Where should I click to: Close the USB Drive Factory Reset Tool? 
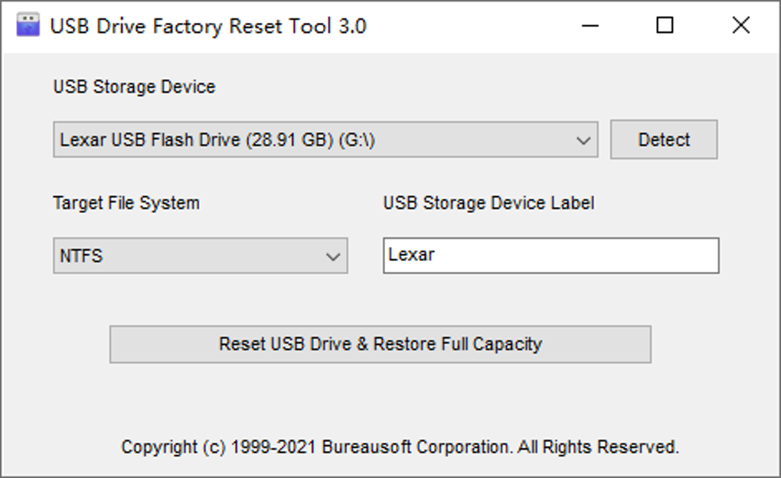(740, 26)
